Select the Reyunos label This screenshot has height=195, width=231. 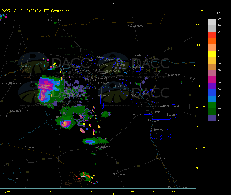tap(65, 68)
